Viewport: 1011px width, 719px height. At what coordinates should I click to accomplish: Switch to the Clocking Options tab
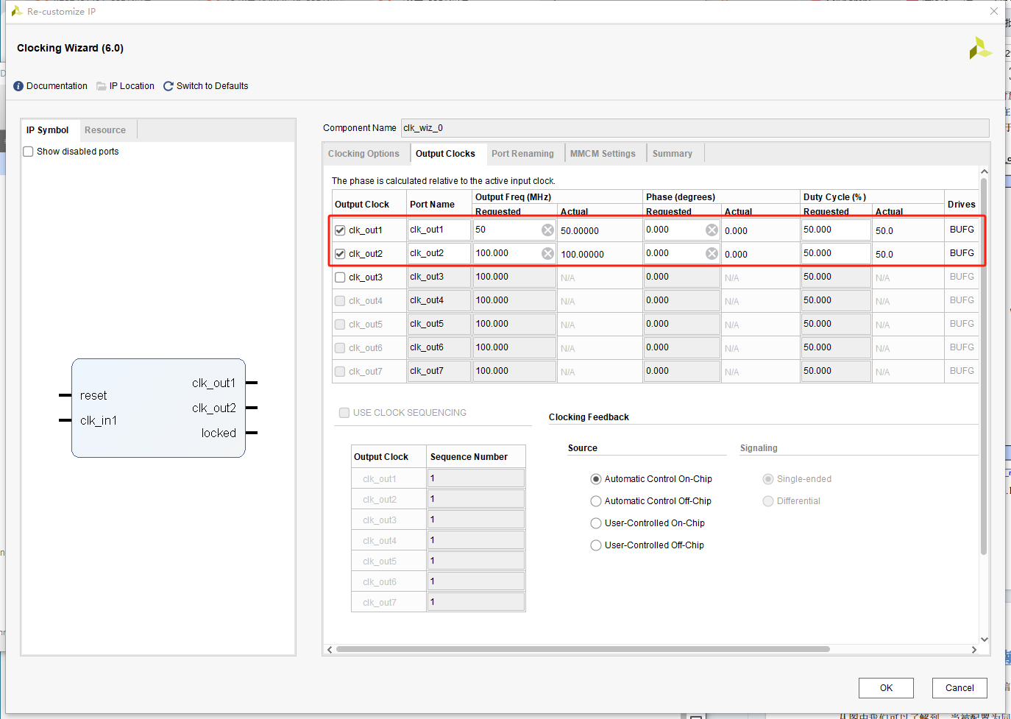pyautogui.click(x=363, y=154)
